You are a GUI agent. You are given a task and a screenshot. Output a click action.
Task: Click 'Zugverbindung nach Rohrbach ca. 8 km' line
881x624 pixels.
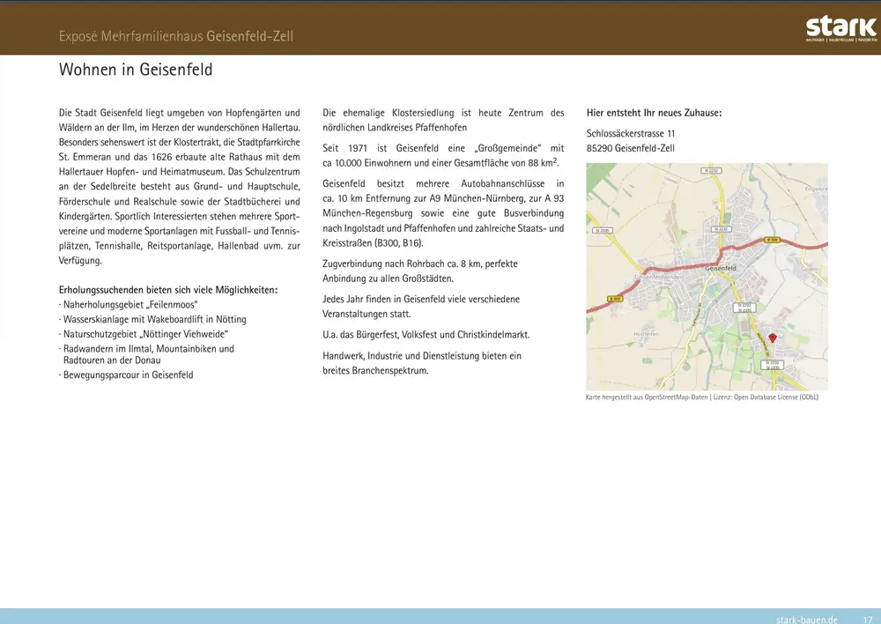[x=420, y=264]
